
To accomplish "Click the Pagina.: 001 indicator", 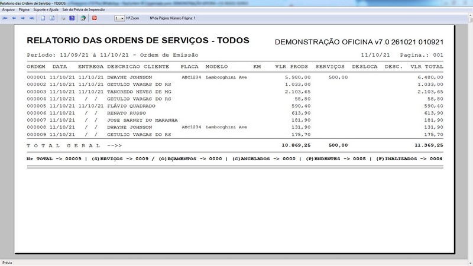I will coord(422,55).
